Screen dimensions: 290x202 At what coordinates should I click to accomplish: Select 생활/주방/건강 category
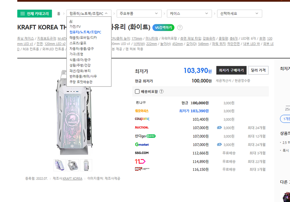pos(80,65)
